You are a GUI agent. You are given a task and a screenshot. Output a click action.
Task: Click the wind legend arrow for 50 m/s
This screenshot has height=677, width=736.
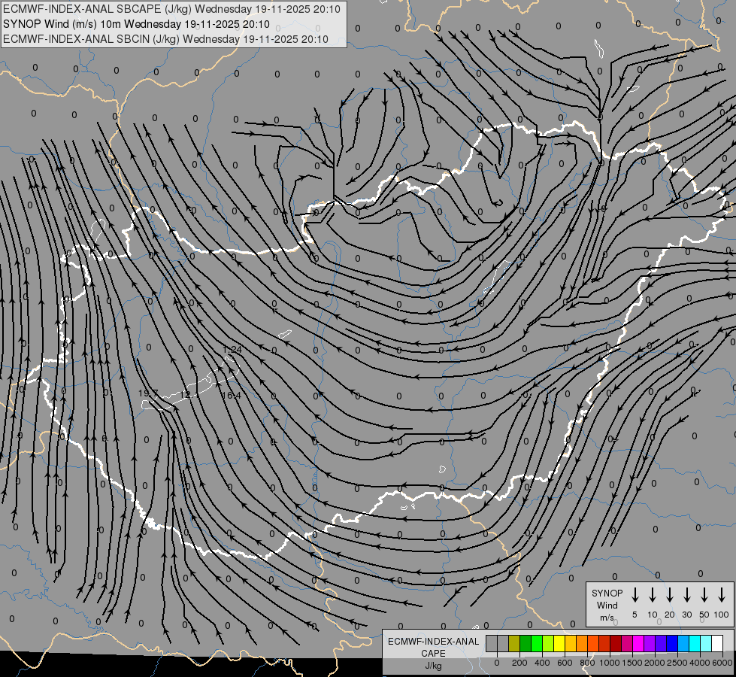tap(704, 595)
